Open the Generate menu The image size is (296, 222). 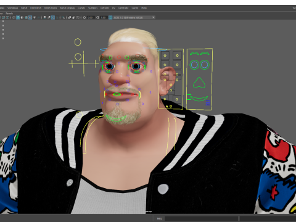(x=123, y=8)
